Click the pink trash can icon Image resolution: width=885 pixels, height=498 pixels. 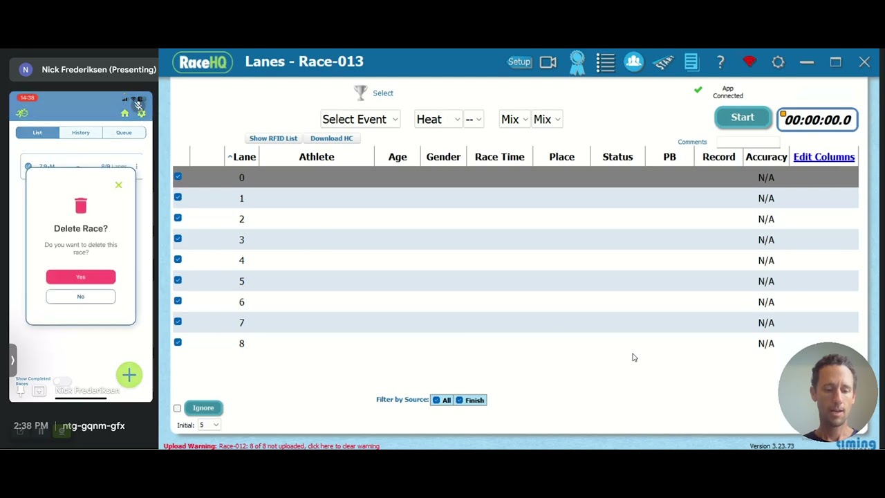click(81, 205)
